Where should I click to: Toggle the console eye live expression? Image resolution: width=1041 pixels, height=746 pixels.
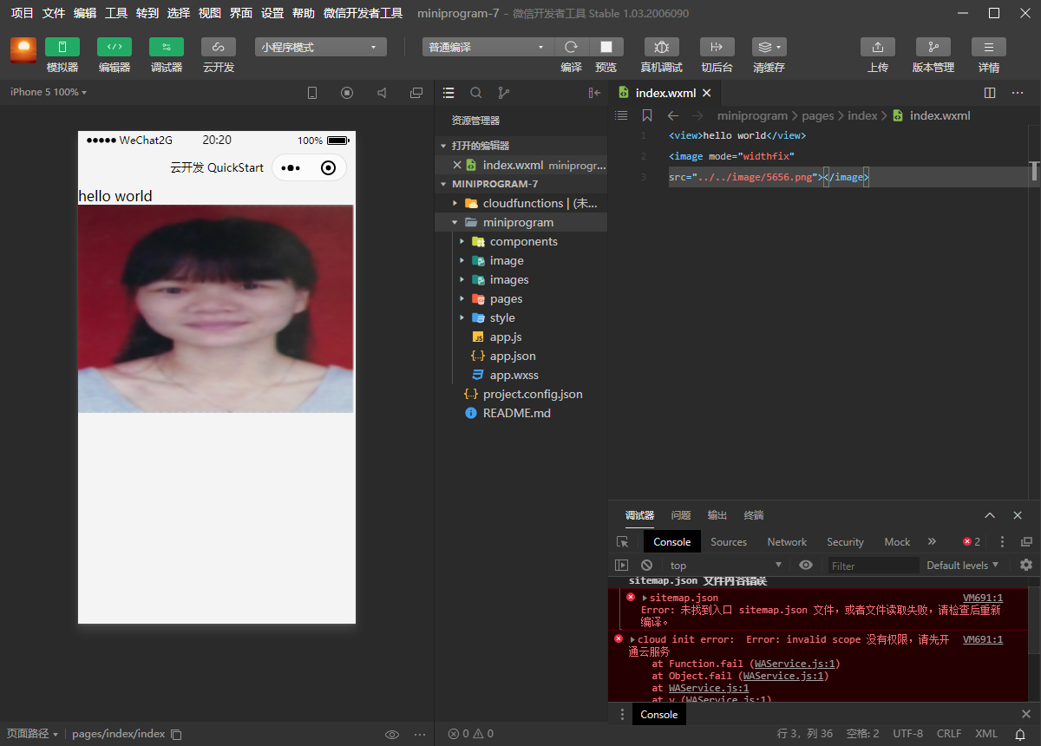click(x=806, y=565)
